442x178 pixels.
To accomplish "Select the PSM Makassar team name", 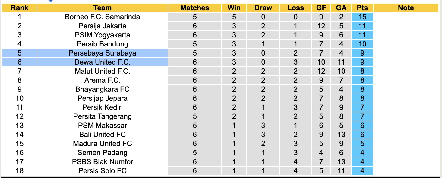I will click(103, 126).
